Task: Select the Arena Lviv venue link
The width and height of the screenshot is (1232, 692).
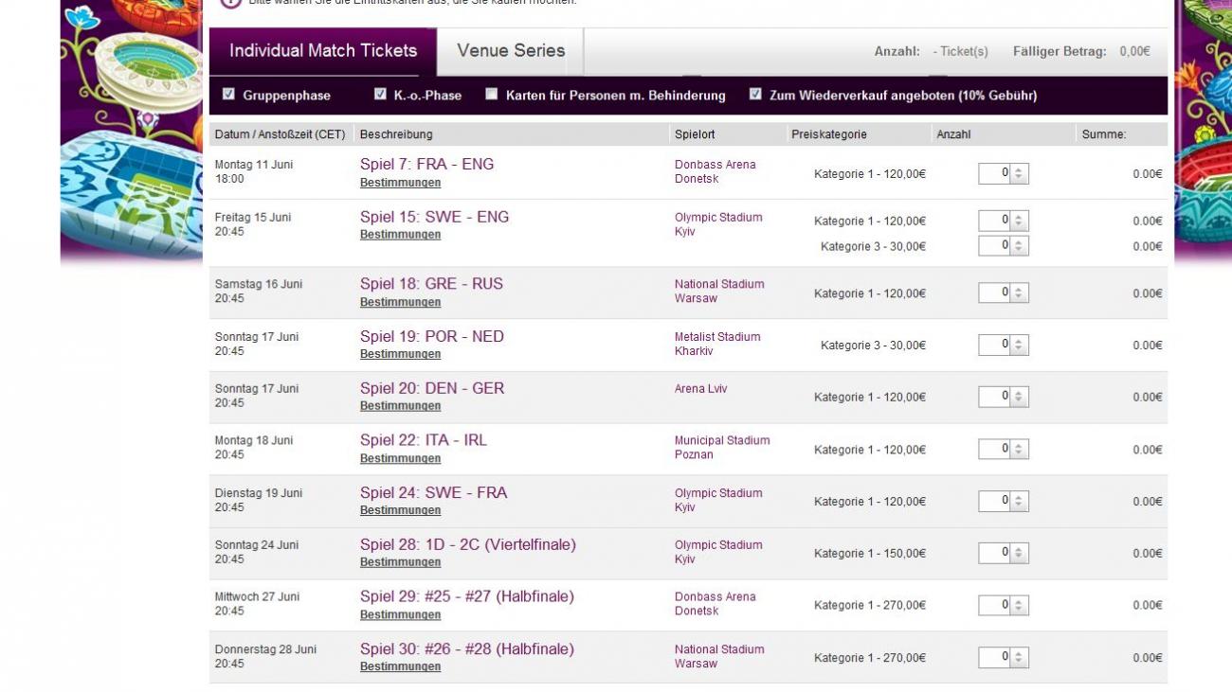Action: [700, 389]
